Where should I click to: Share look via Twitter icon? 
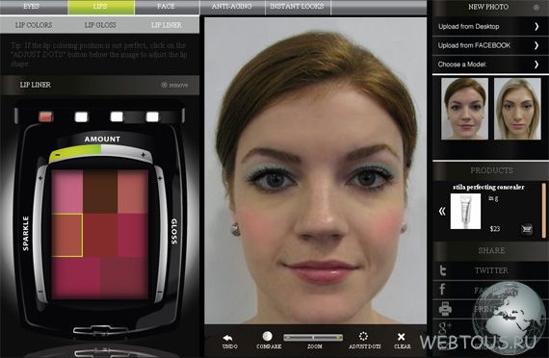(x=442, y=270)
